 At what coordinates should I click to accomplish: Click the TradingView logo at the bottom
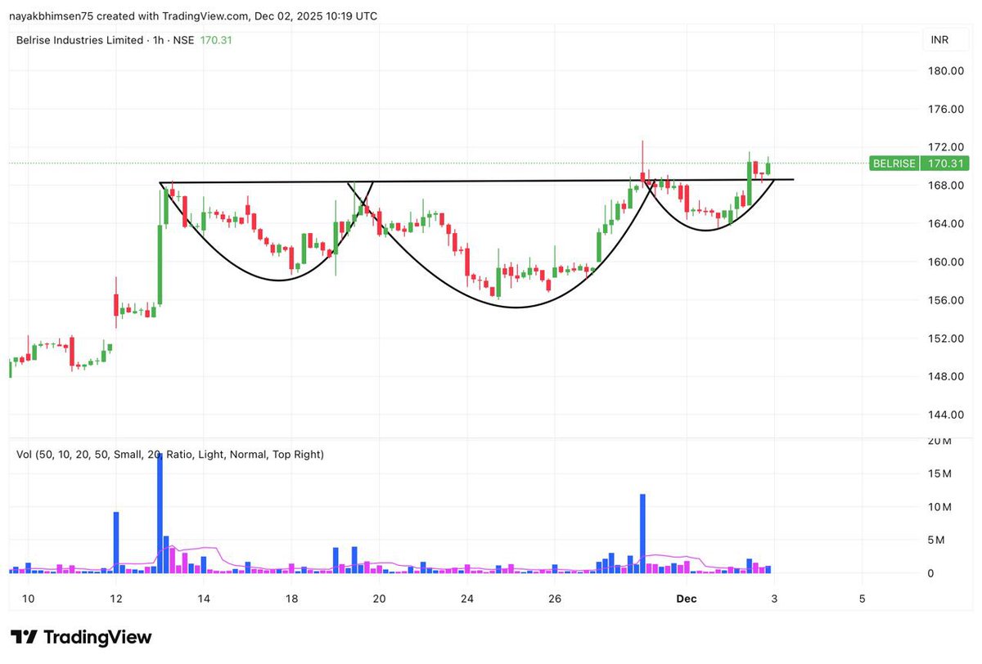point(80,637)
